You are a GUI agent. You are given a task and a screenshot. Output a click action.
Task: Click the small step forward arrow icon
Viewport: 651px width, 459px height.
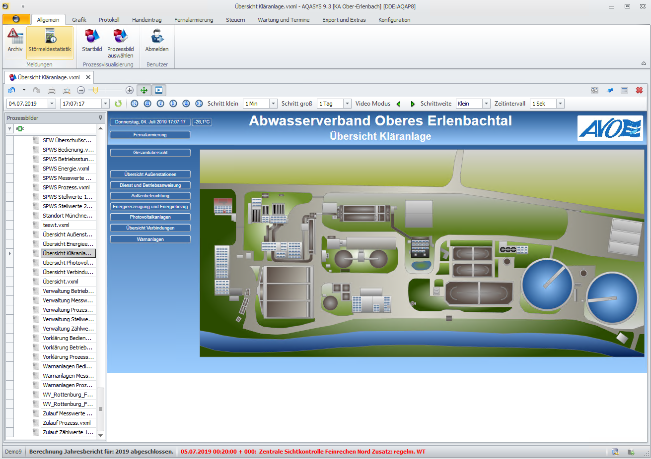[x=173, y=104]
